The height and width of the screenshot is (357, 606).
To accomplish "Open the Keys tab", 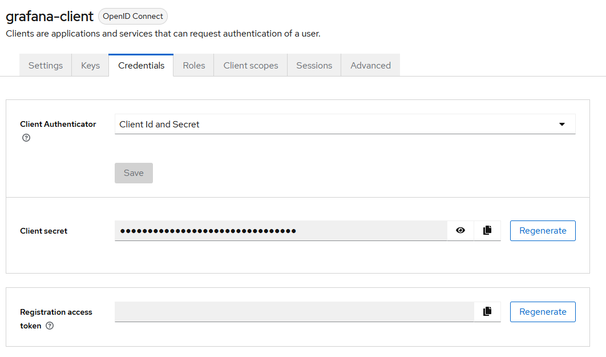I will tap(90, 66).
